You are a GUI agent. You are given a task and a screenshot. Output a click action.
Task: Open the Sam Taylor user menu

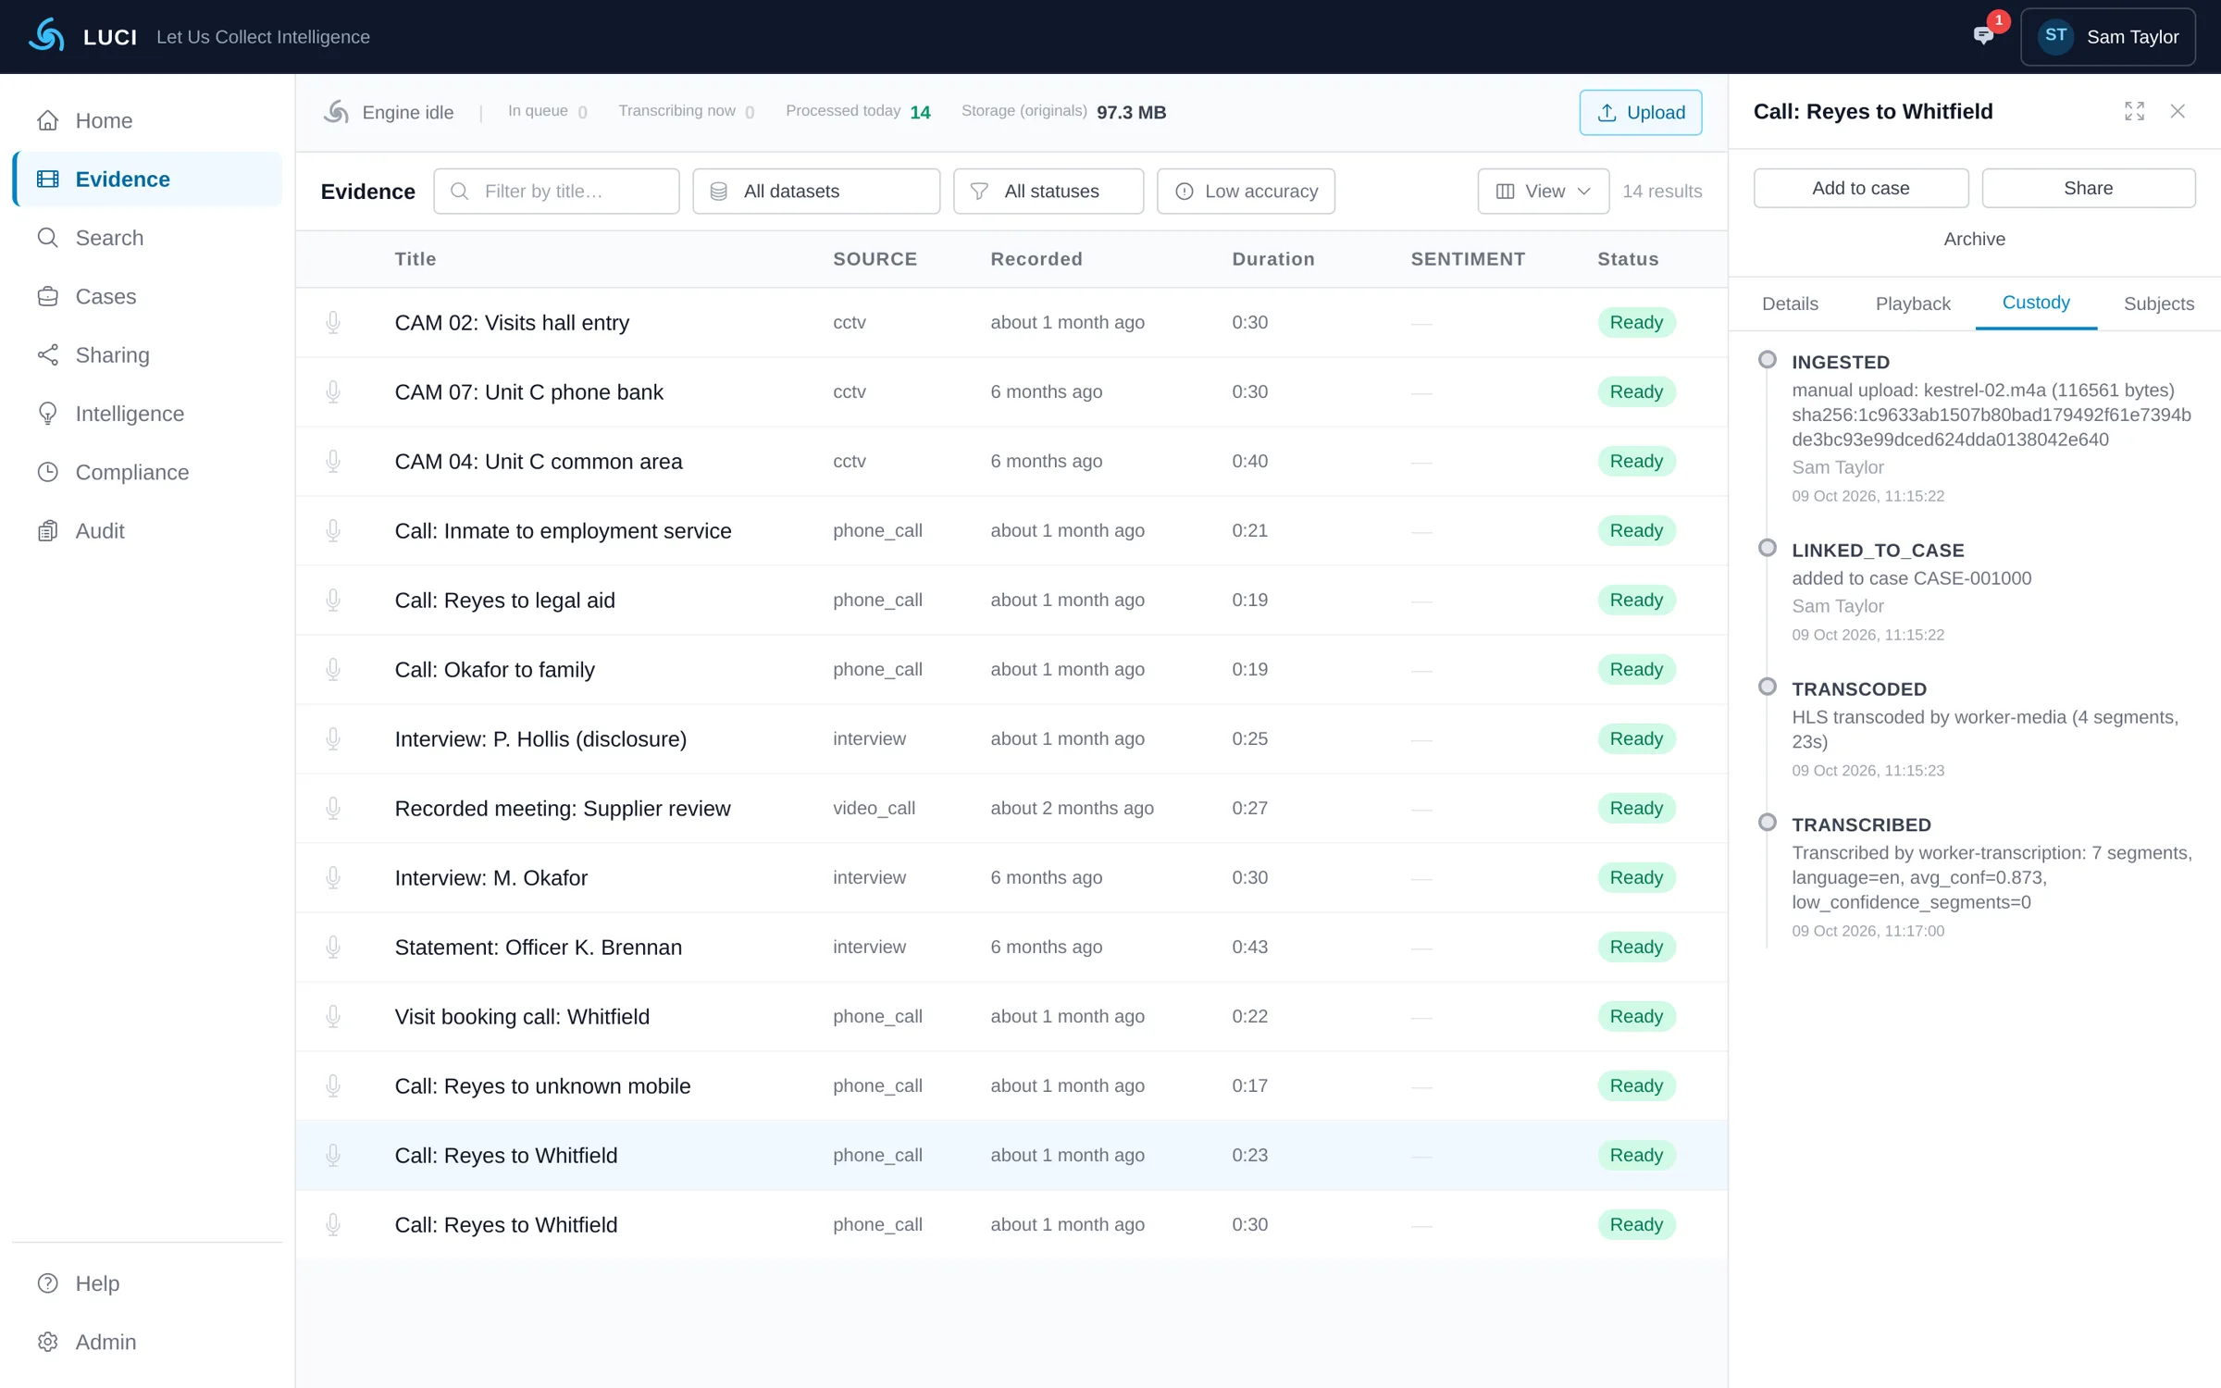[x=2108, y=37]
